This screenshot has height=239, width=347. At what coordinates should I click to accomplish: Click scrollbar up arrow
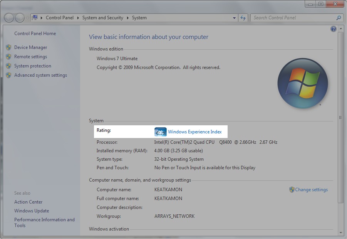[340, 29]
